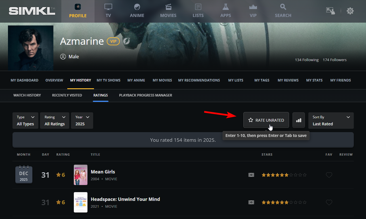Expand the Type filter dropdown
The image size is (366, 219).
(25, 121)
